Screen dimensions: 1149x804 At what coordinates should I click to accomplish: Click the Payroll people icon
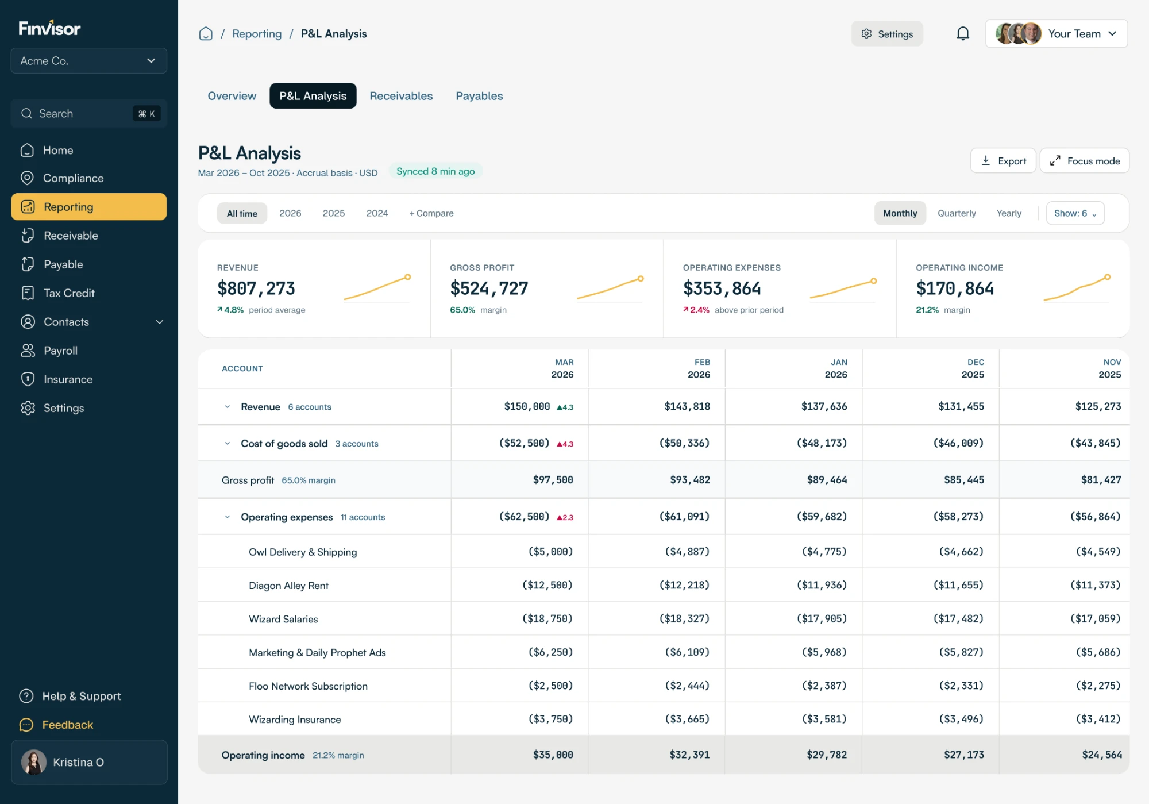click(28, 351)
